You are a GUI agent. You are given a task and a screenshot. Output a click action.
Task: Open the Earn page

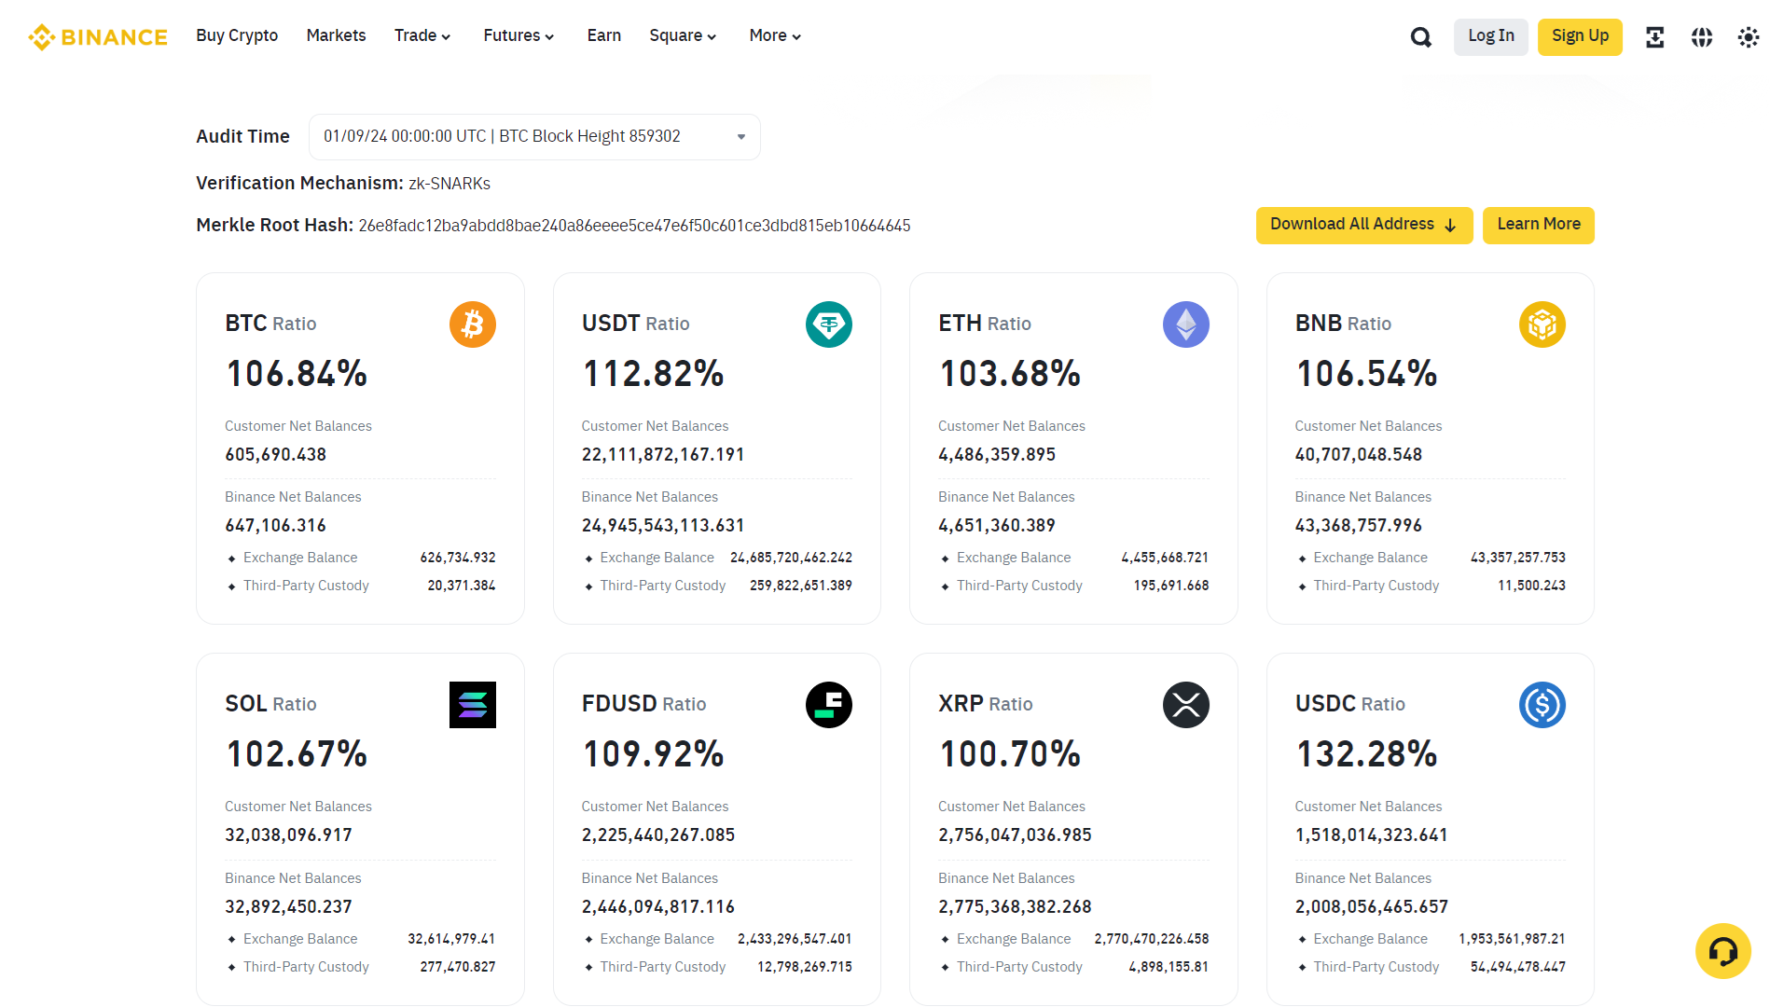coord(604,35)
